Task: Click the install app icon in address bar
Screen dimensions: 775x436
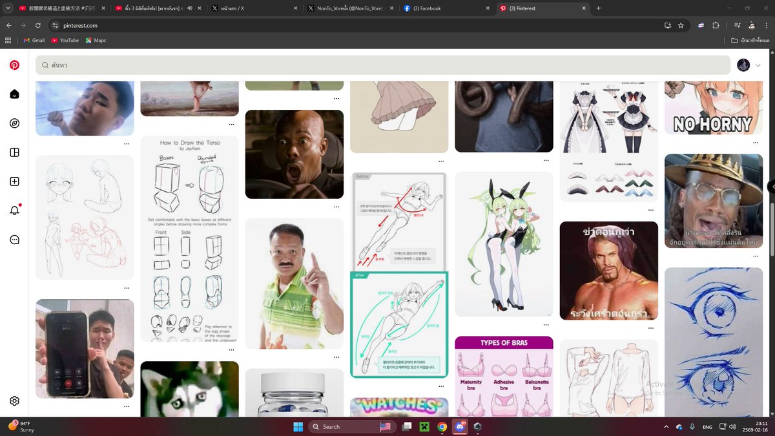Action: pos(668,25)
